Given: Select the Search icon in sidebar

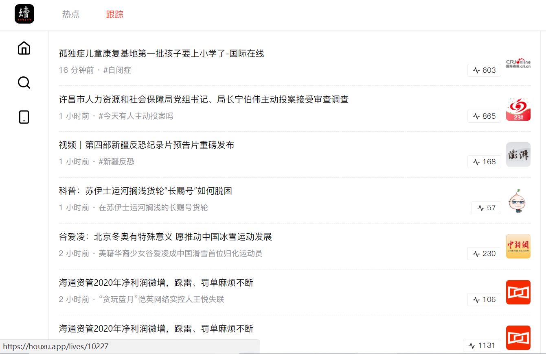Looking at the screenshot, I should point(24,83).
